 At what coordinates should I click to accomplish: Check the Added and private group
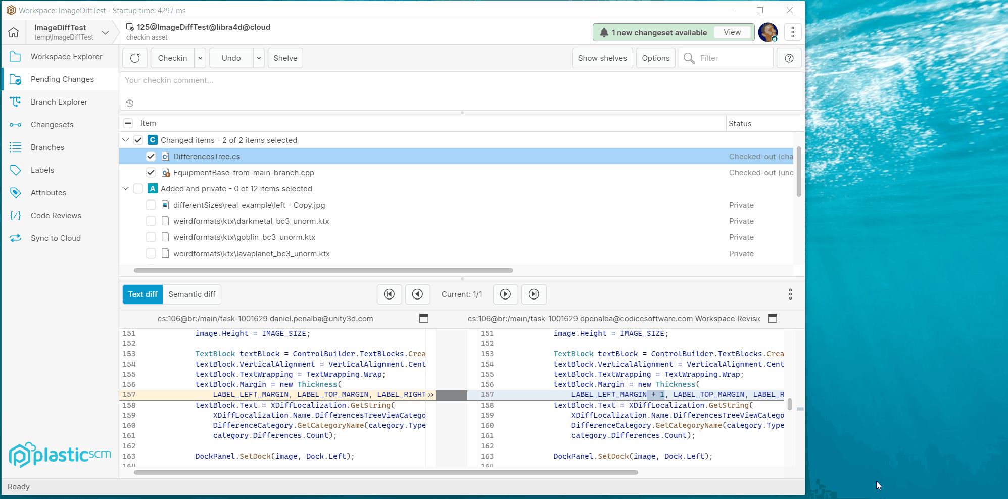(x=138, y=188)
